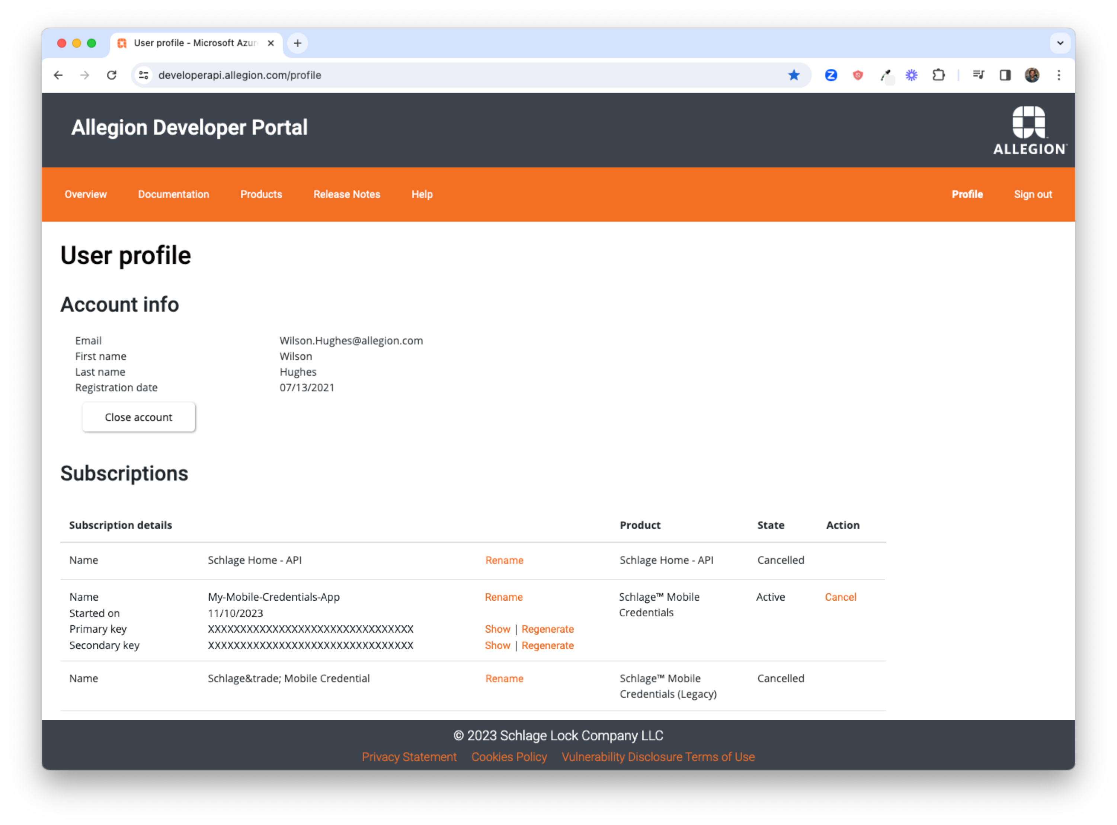Click the Product column header
The height and width of the screenshot is (825, 1117).
(x=640, y=525)
